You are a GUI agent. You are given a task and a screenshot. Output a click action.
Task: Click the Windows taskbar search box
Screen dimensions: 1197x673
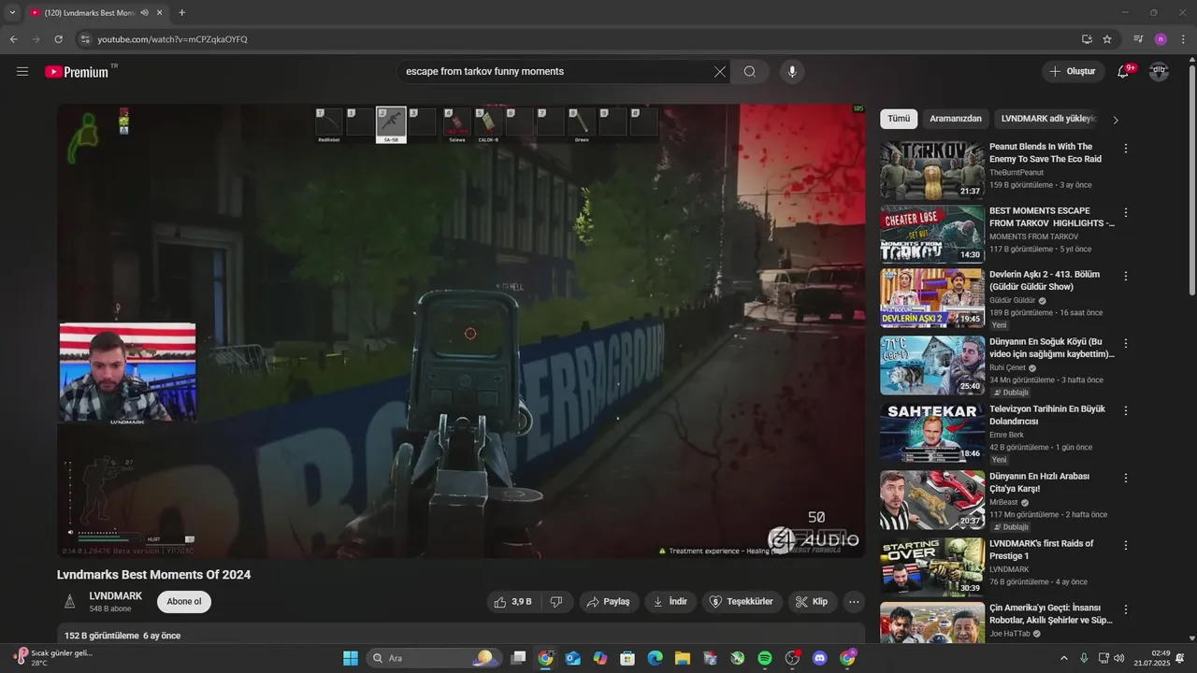click(x=433, y=658)
